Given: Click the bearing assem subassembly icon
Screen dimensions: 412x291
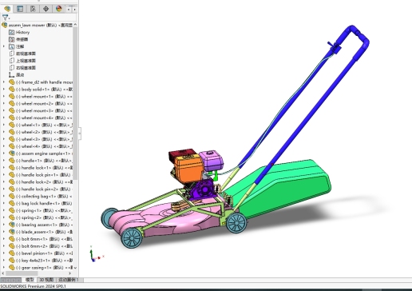Looking at the screenshot, I should point(11,225).
